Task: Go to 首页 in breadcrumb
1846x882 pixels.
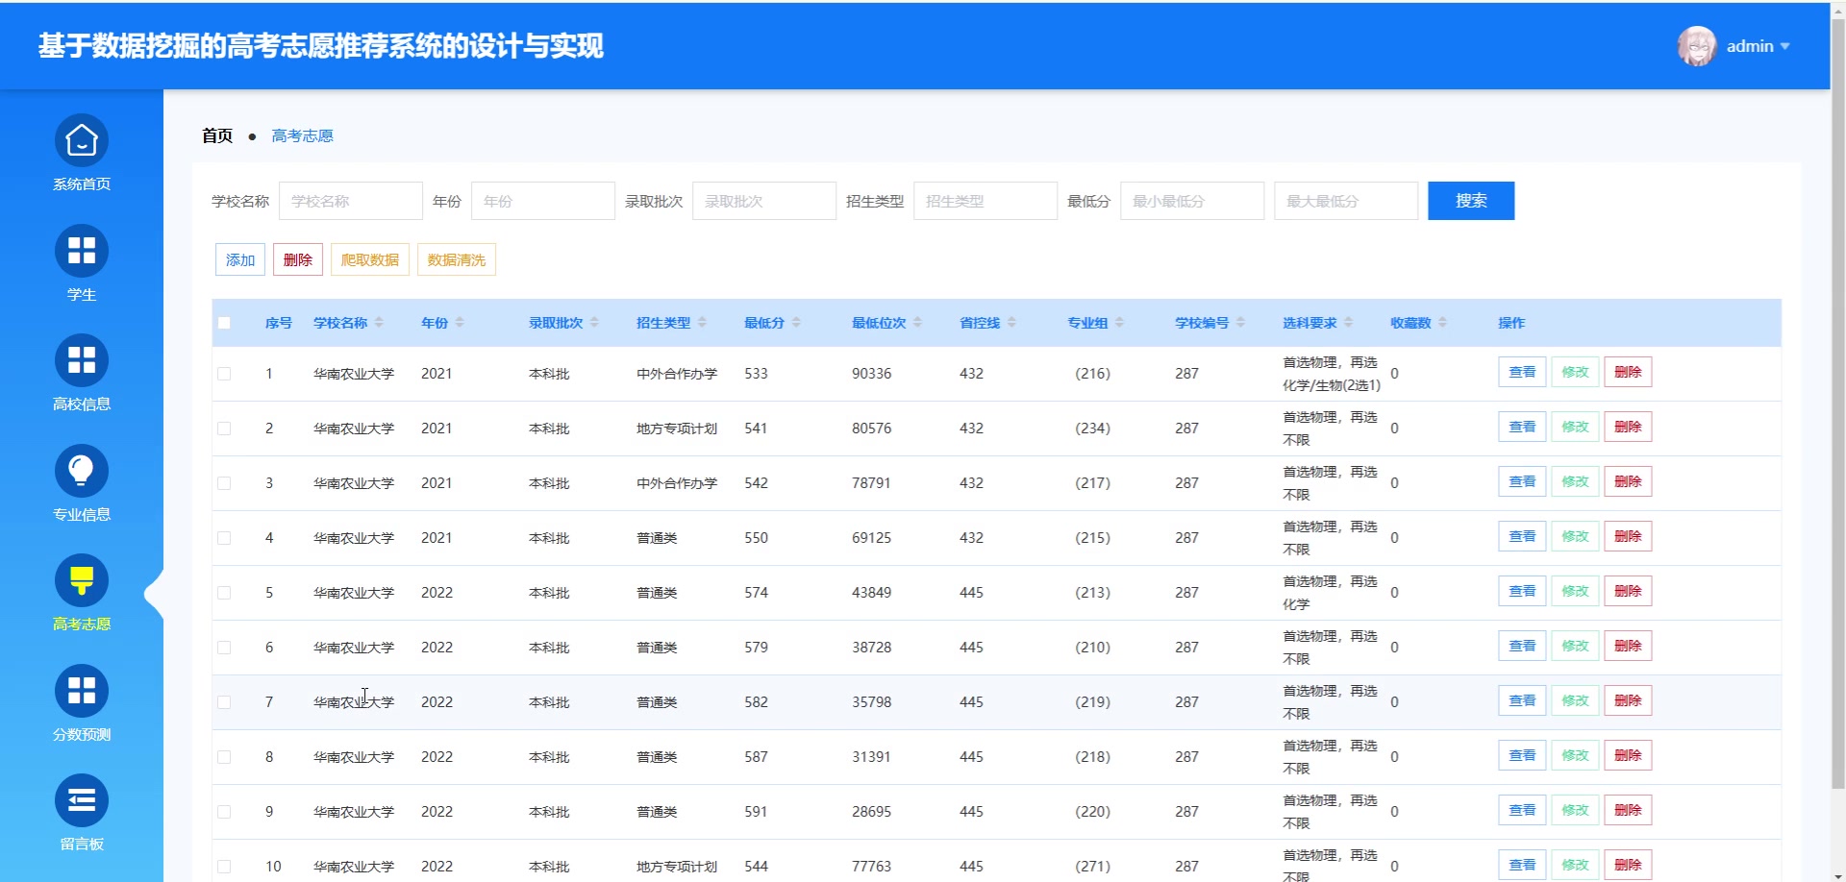Action: pos(217,135)
